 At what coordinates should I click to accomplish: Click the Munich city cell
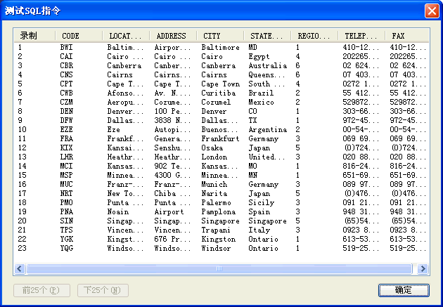tap(214, 184)
